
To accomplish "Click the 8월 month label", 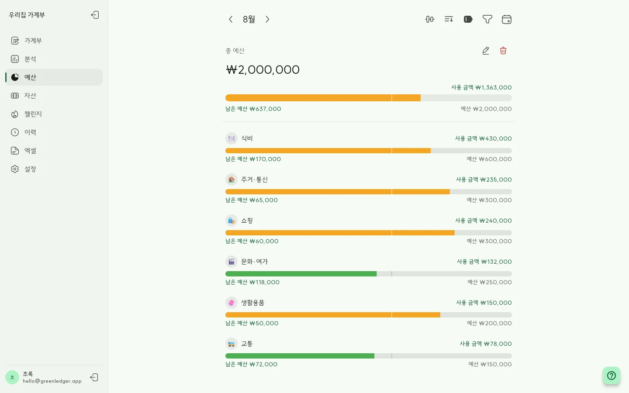I will pyautogui.click(x=249, y=19).
